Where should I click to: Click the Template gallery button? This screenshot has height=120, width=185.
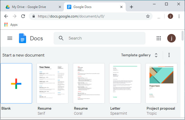136,55
